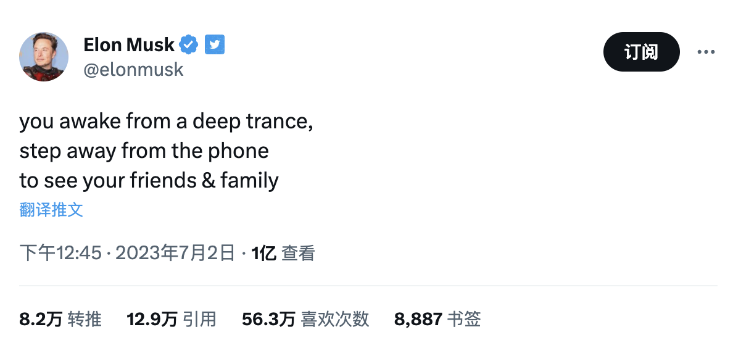
Task: Open the Elon Musk display name link
Action: (x=129, y=44)
